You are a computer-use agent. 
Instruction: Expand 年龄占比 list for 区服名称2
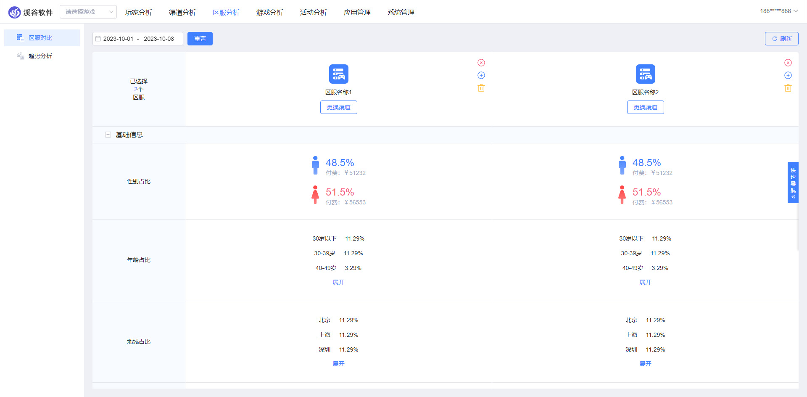click(x=646, y=282)
